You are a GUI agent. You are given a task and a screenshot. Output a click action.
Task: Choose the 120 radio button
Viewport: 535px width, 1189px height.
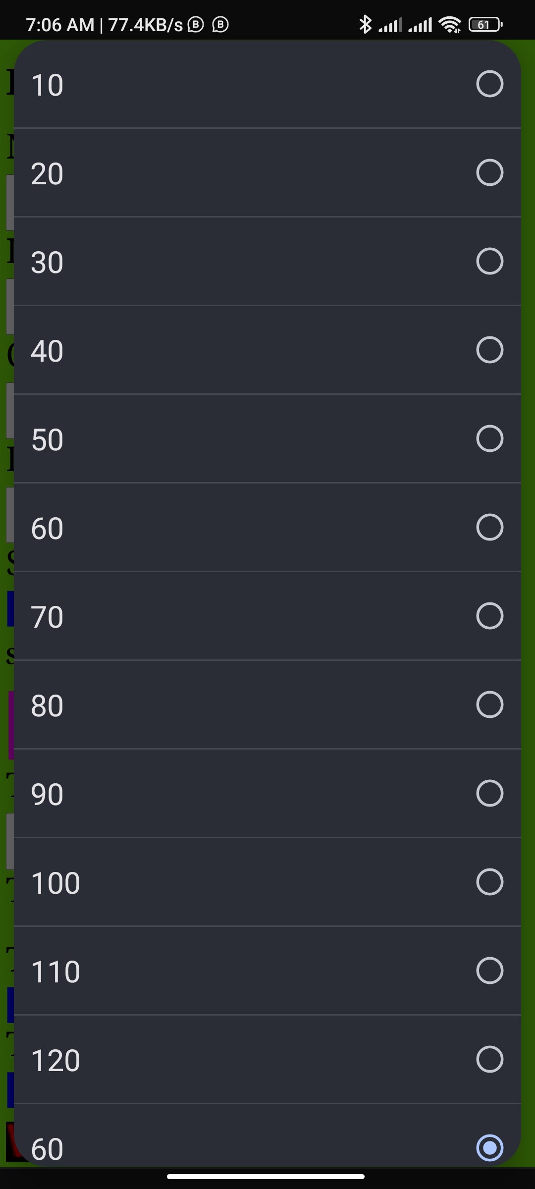[x=489, y=1059]
